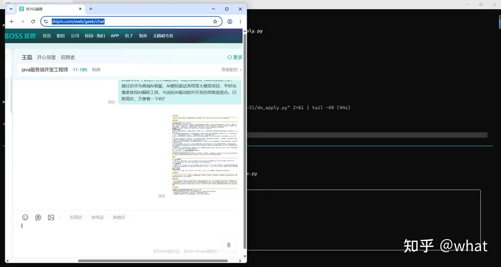Go back to the previous page in Chrome
Image resolution: width=501 pixels, height=267 pixels.
(x=12, y=22)
